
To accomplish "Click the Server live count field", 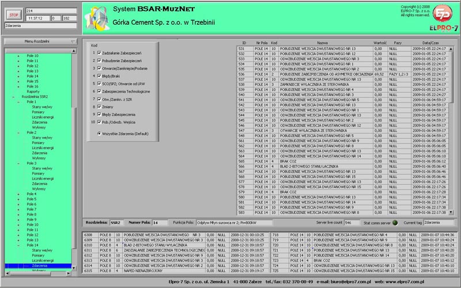I will pos(352,222).
